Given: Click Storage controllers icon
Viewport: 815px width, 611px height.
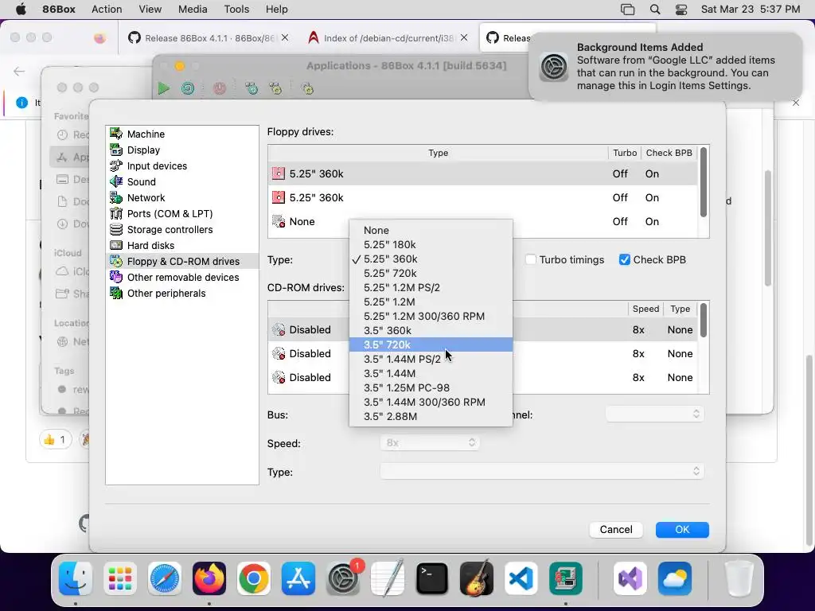Looking at the screenshot, I should click(116, 230).
